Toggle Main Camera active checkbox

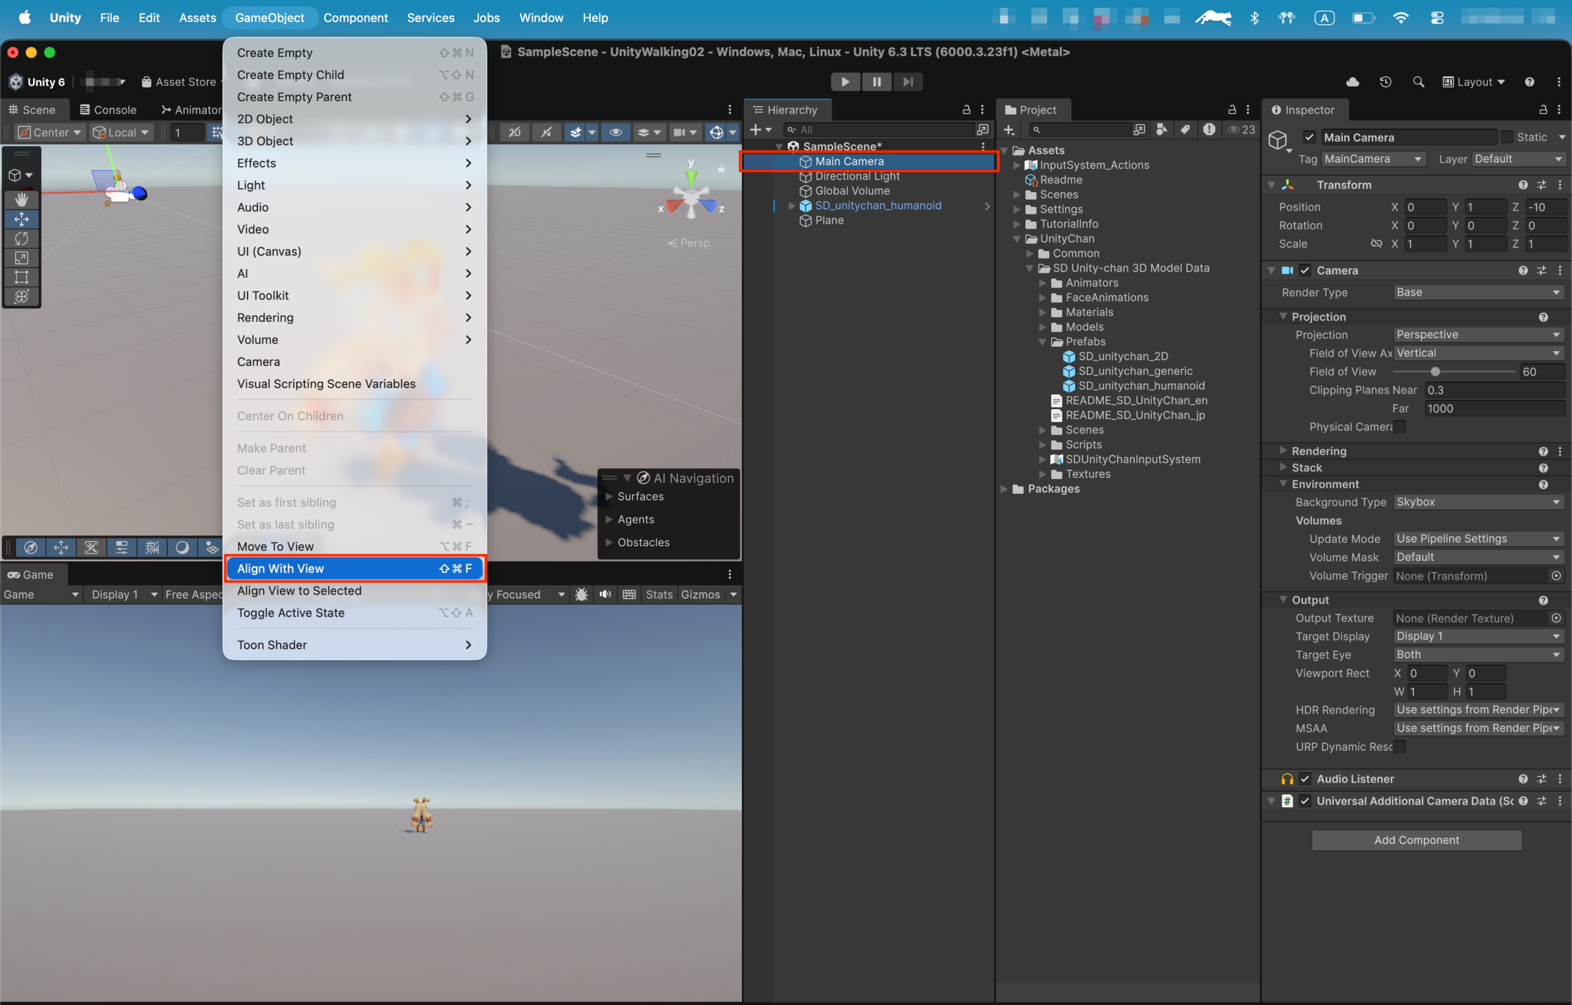[x=1310, y=137]
